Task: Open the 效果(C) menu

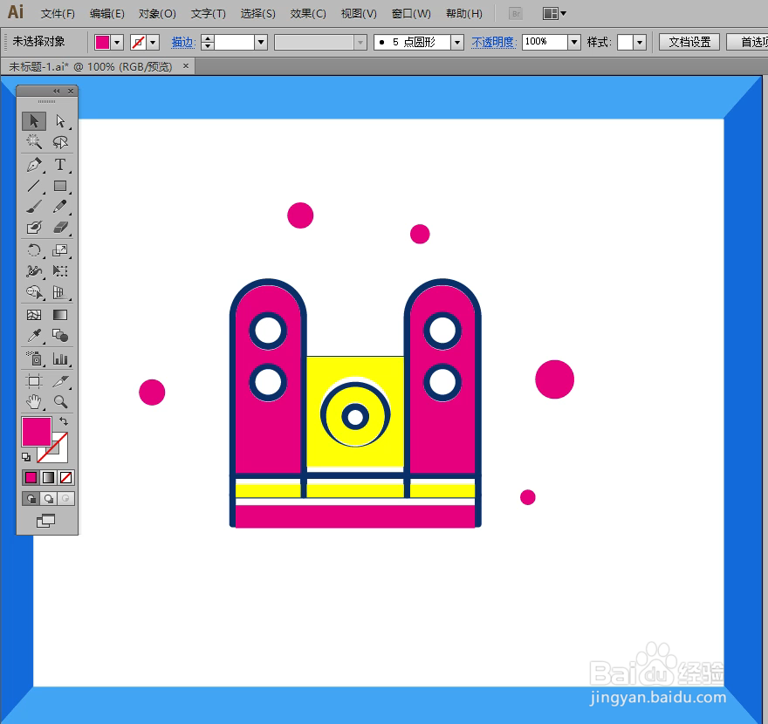Action: (x=308, y=14)
